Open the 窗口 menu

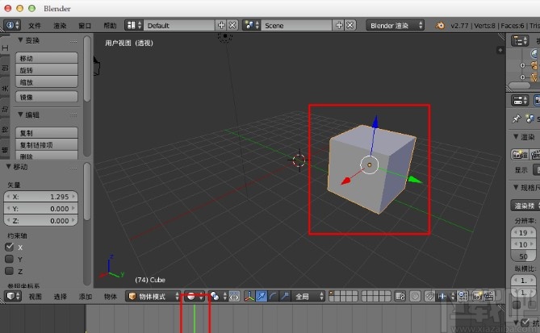[85, 26]
